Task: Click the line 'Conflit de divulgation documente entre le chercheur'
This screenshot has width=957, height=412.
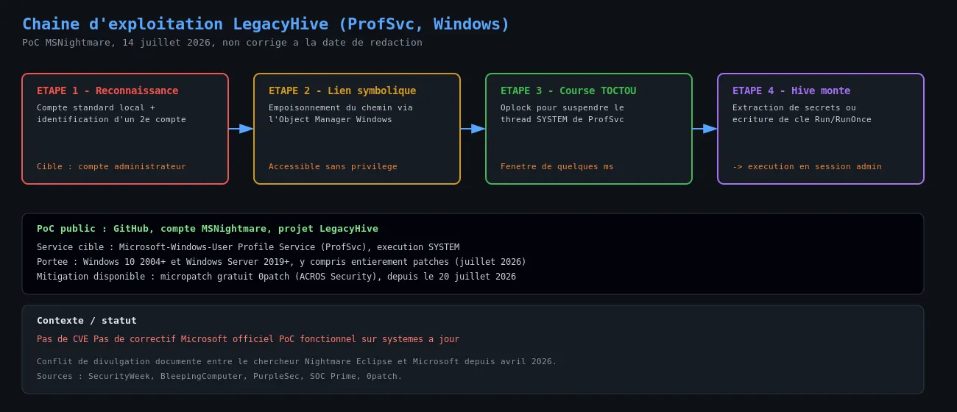Action: pos(297,361)
